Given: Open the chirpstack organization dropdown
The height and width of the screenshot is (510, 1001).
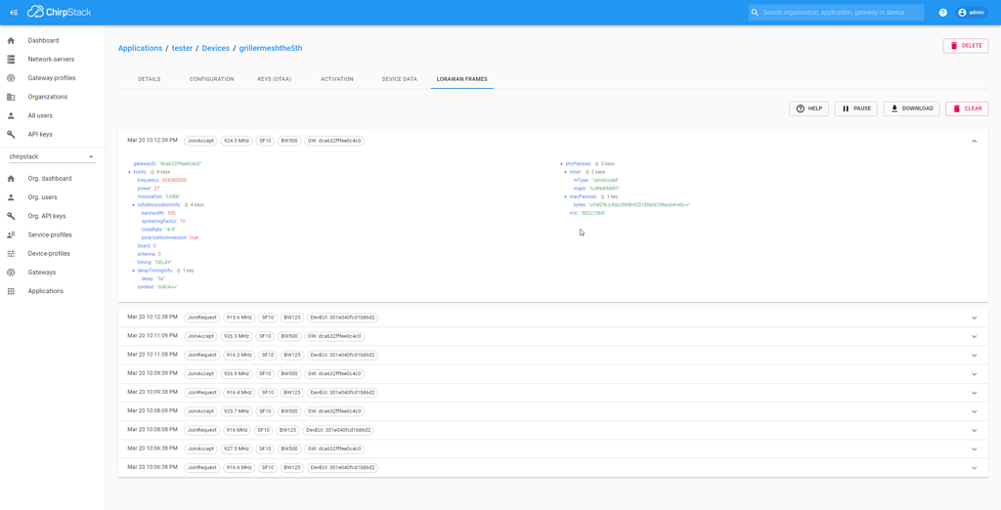Looking at the screenshot, I should (52, 156).
